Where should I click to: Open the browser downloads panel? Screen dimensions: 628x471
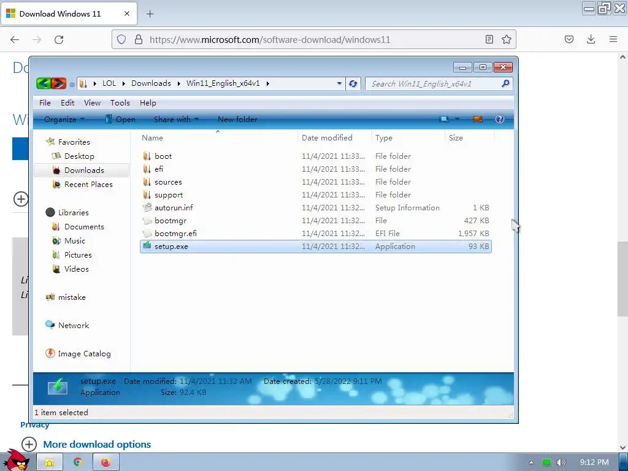pos(591,39)
